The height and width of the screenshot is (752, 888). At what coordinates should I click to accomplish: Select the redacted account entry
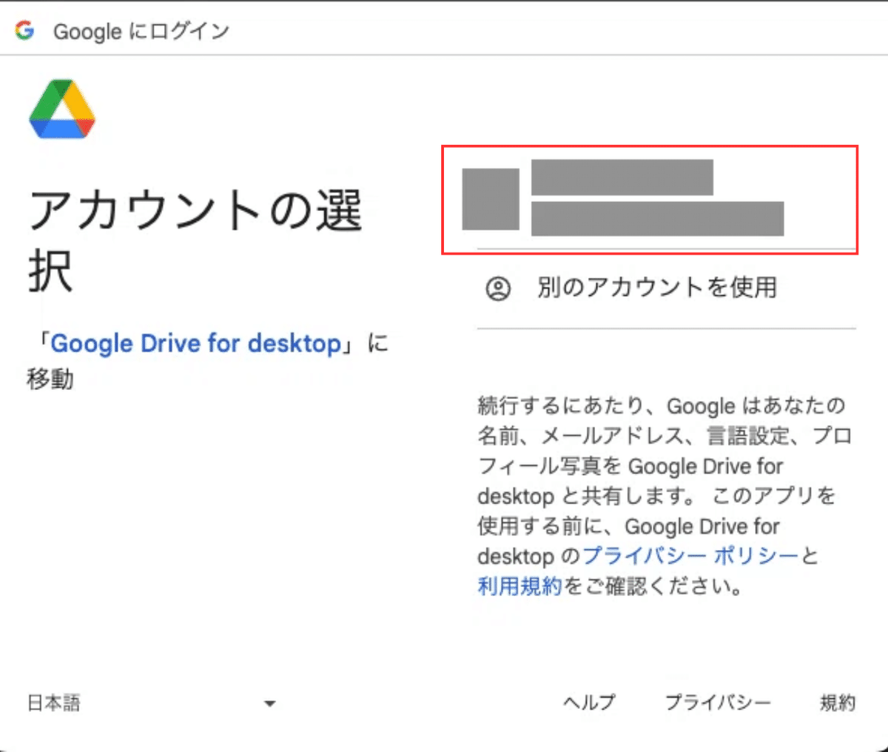[x=650, y=200]
